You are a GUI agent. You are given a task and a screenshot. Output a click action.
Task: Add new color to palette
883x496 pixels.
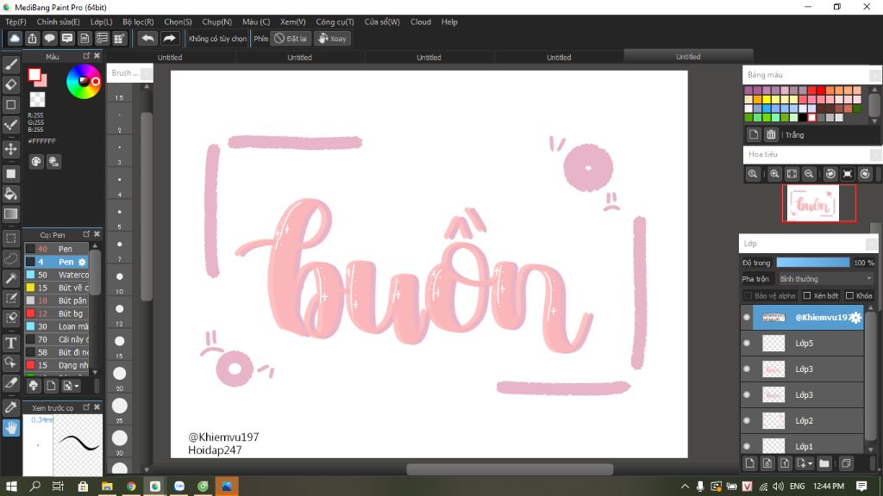tap(754, 134)
